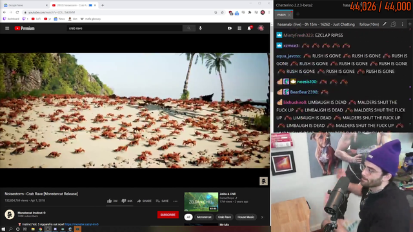
Task: Open the YouTube apps grid icon
Action: coord(239,28)
